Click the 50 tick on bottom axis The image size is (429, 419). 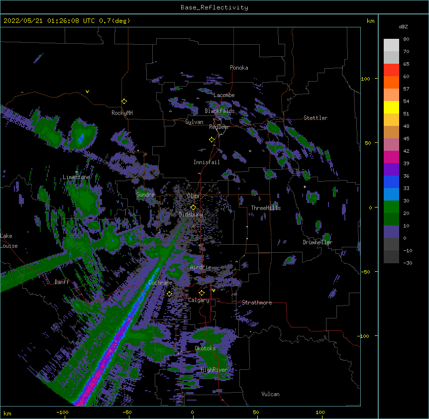[256, 412]
